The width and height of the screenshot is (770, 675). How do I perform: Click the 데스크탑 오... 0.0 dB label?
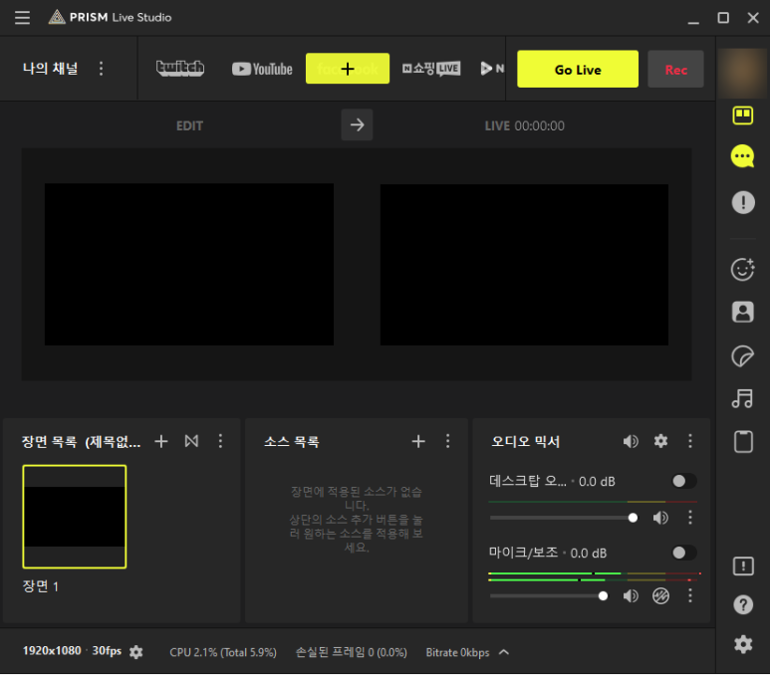tap(552, 482)
